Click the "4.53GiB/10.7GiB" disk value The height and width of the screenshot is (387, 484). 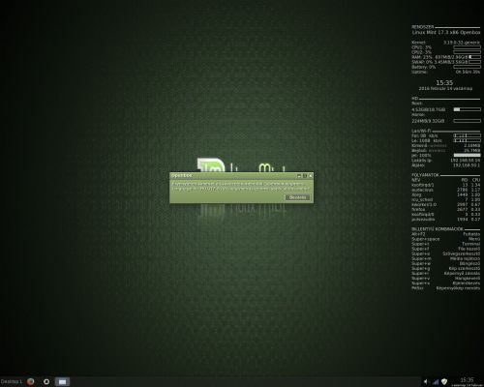click(429, 109)
